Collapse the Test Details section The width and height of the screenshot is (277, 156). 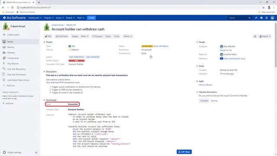point(44,100)
